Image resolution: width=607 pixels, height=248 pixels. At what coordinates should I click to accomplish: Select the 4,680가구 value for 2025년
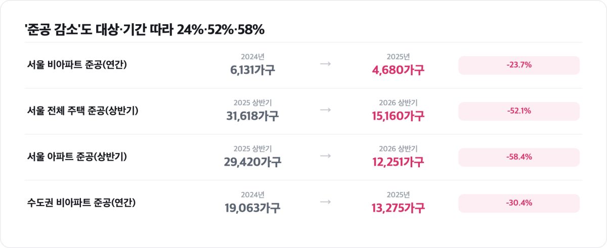[x=398, y=70]
